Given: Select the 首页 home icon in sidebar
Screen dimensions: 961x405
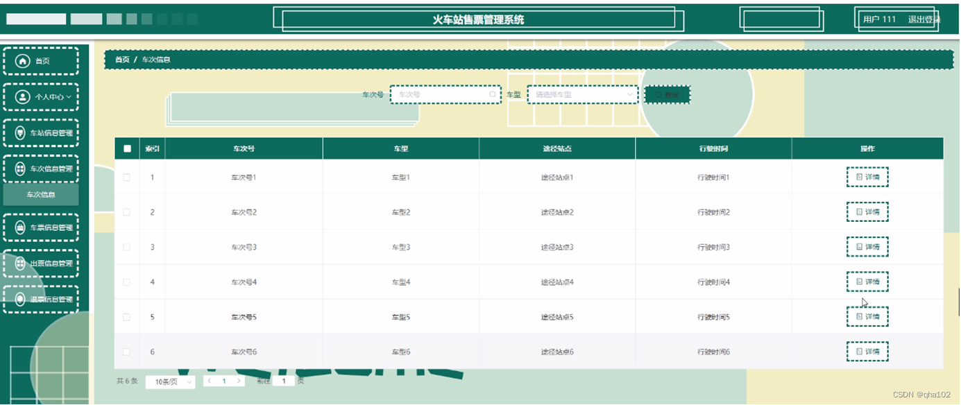Looking at the screenshot, I should tap(23, 60).
